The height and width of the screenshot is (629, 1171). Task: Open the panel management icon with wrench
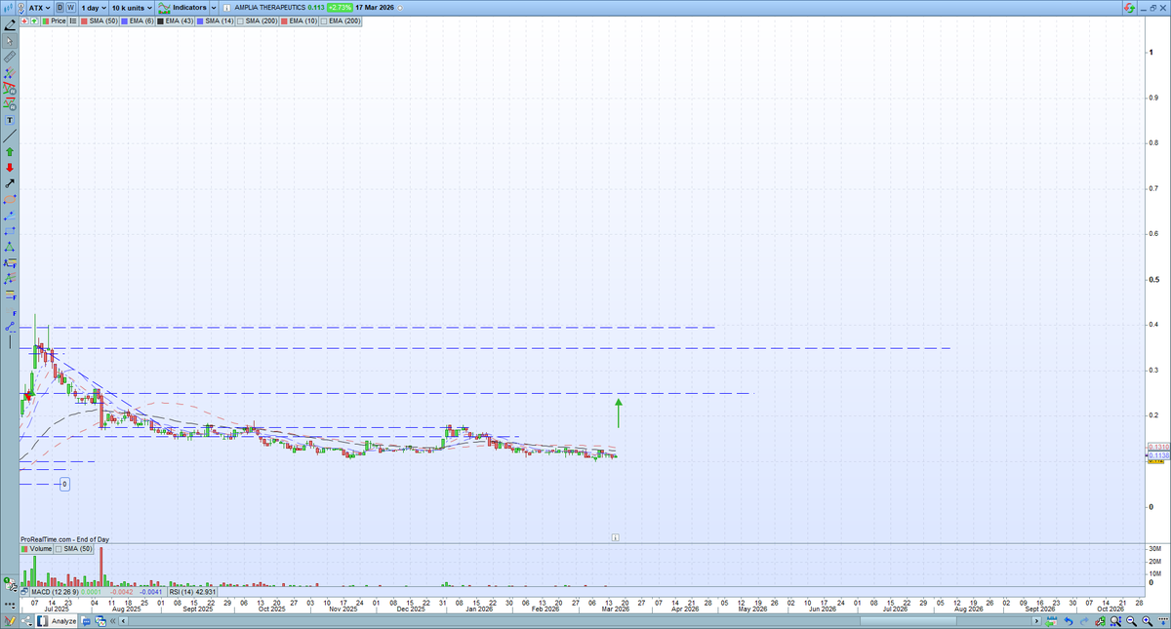(x=11, y=586)
